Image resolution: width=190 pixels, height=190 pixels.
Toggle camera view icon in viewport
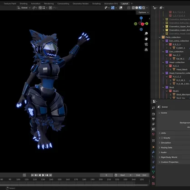point(146,45)
